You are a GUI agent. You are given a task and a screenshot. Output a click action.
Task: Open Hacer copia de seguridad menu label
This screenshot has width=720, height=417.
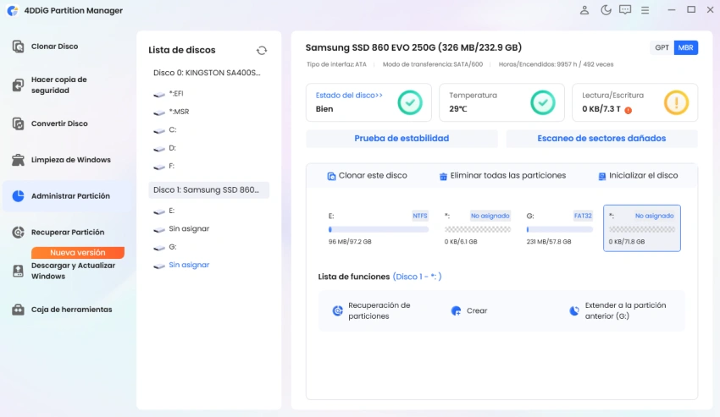pos(58,85)
